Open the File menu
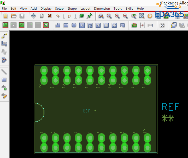188x158 pixels. [x=4, y=9]
